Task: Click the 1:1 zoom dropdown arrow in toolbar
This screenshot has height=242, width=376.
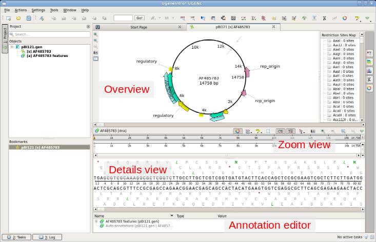Action: coord(173,18)
